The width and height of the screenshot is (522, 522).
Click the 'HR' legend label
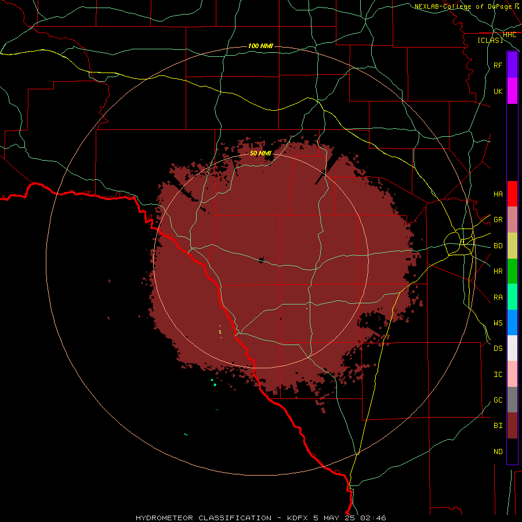tap(498, 271)
